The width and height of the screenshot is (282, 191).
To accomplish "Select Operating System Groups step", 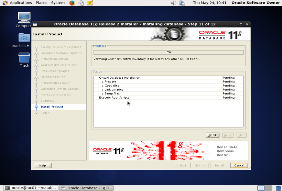I will [59, 89].
